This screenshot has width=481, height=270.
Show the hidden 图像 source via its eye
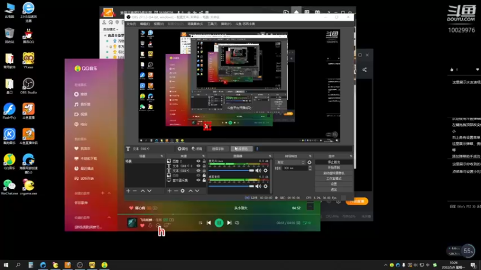pos(198,175)
